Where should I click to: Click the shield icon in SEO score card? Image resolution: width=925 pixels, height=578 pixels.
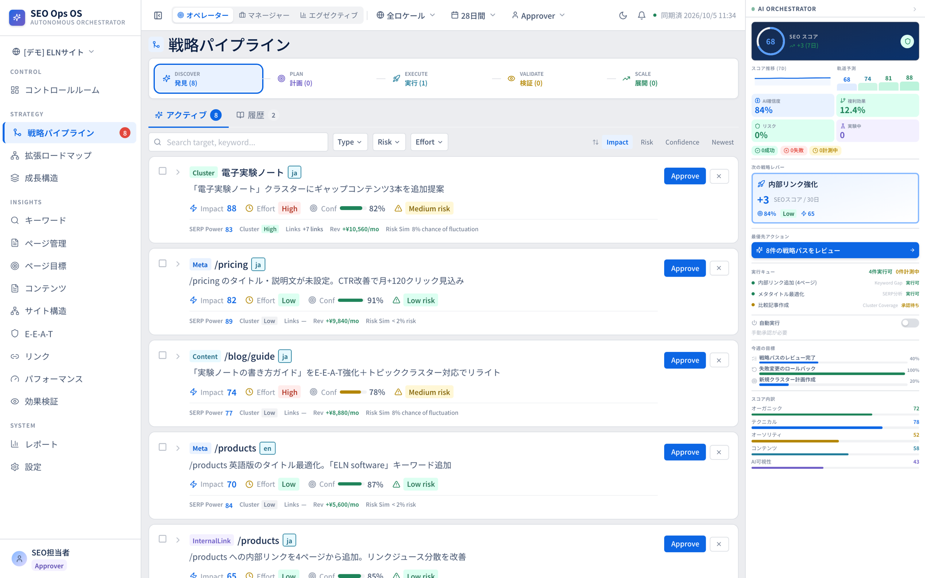coord(907,41)
